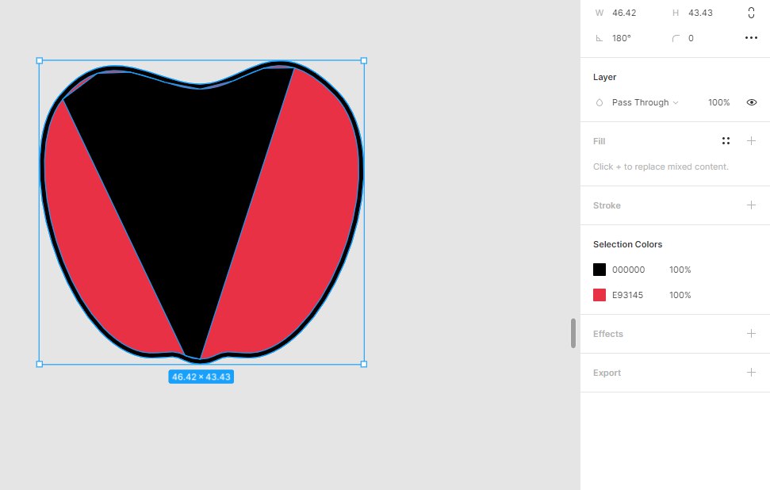Edit the height value 43.43
Viewport: 770px width, 490px height.
700,13
